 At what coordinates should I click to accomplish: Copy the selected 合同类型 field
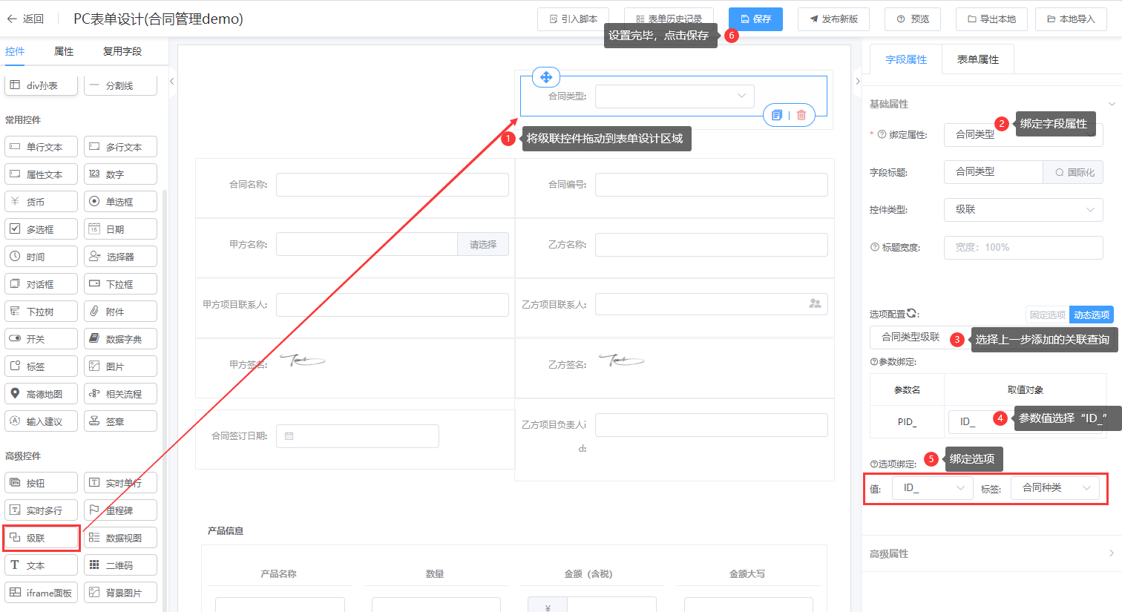777,115
